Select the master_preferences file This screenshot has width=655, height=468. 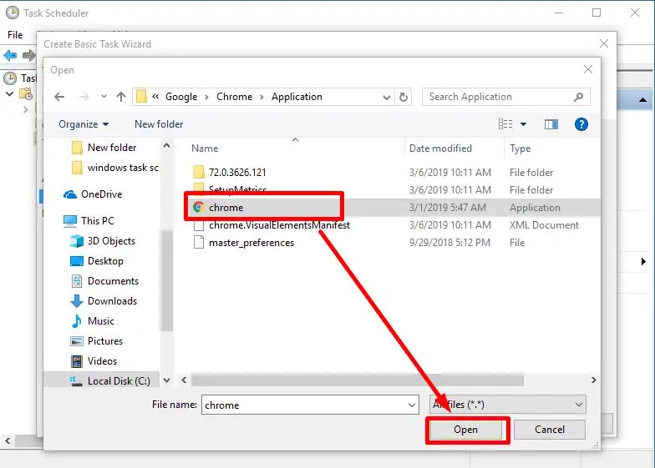(244, 243)
